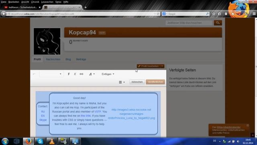Dismiss the Adventskalender notification popup
This screenshot has height=145, width=257.
point(248,125)
